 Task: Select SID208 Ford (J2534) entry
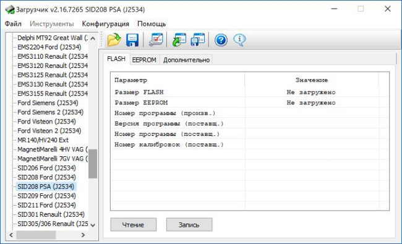46,177
